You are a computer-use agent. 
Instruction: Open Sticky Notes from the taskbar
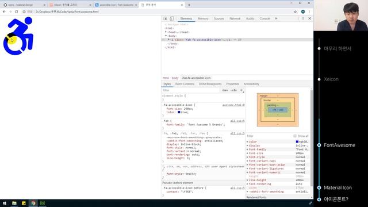[x=24, y=203]
